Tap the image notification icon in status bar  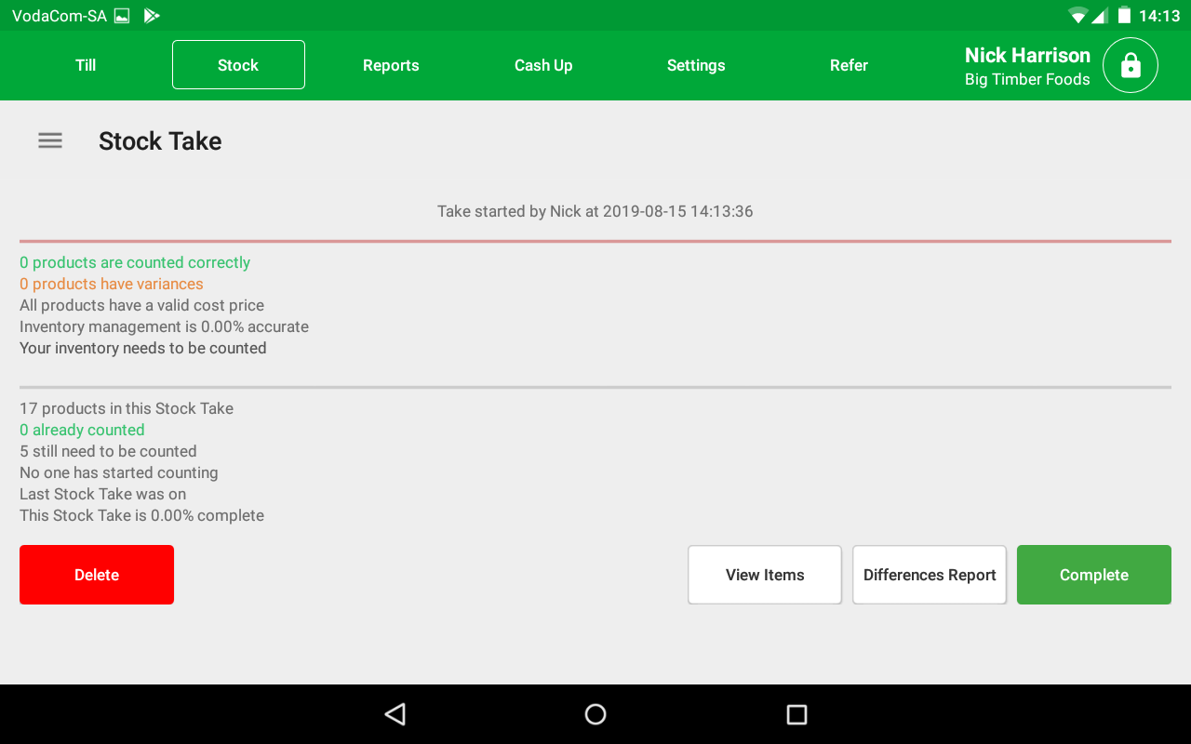click(x=122, y=16)
